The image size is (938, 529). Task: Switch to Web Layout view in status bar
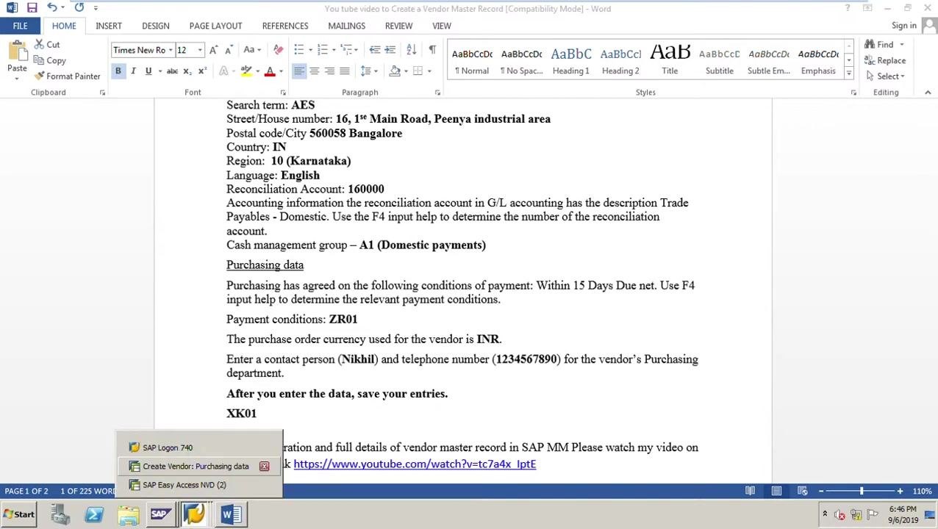tap(802, 491)
